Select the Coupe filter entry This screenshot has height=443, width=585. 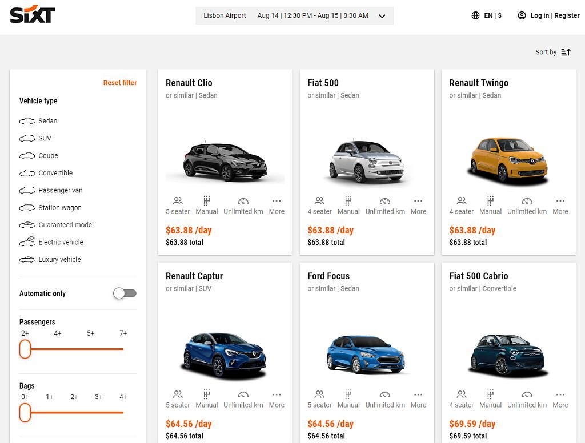pos(27,155)
